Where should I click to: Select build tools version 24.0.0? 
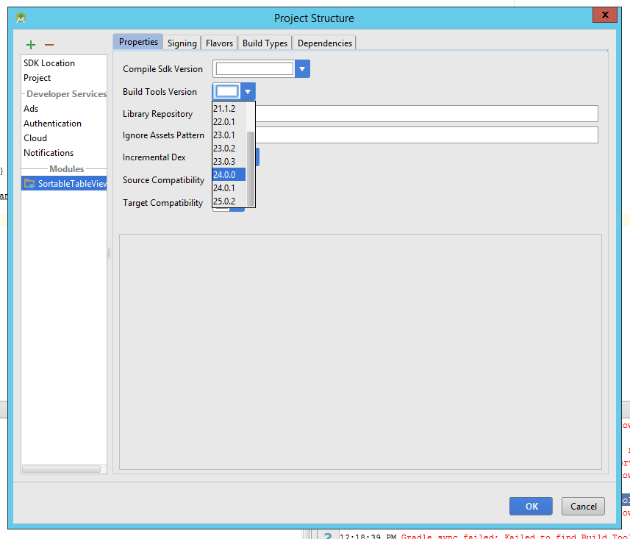click(229, 175)
